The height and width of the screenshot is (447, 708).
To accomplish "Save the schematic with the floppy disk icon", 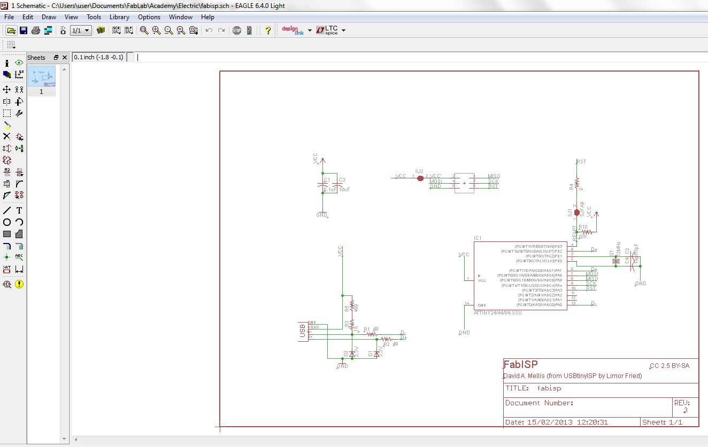I will [x=24, y=30].
